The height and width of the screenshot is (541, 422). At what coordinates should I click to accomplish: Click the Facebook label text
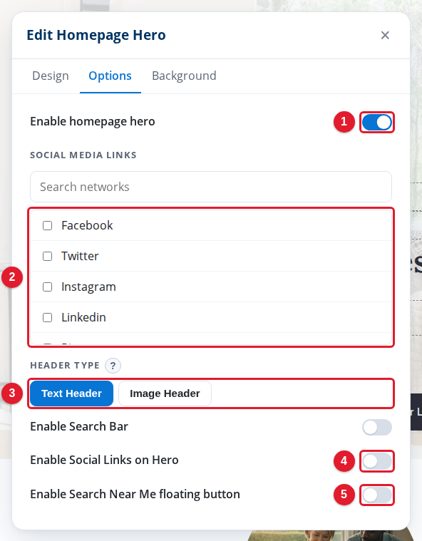click(87, 226)
